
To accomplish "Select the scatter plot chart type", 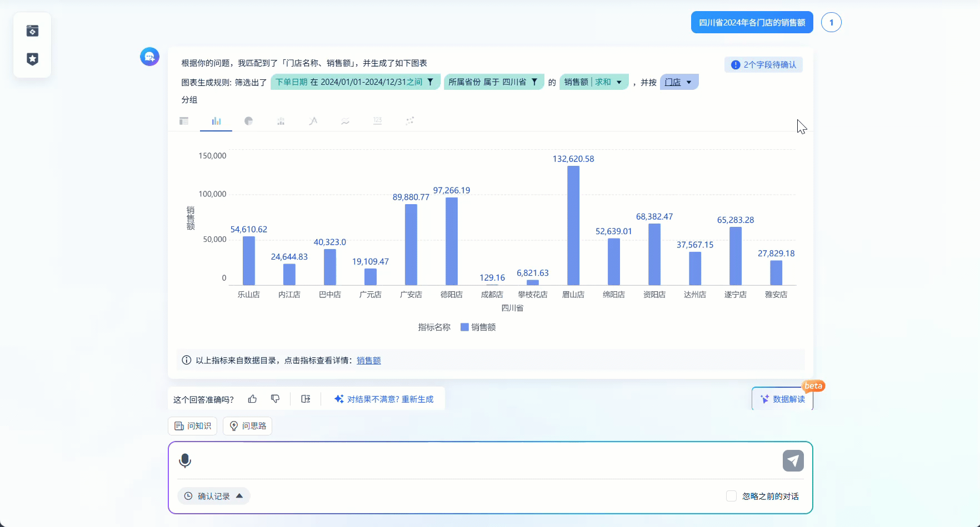I will click(409, 121).
